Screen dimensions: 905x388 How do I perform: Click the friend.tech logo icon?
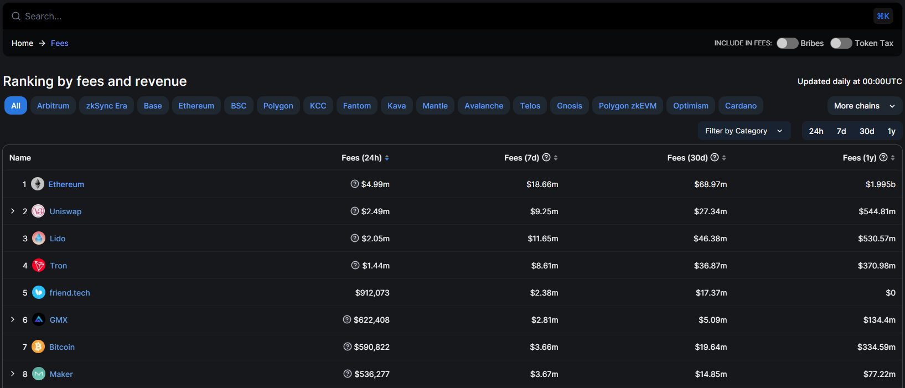[x=39, y=292]
